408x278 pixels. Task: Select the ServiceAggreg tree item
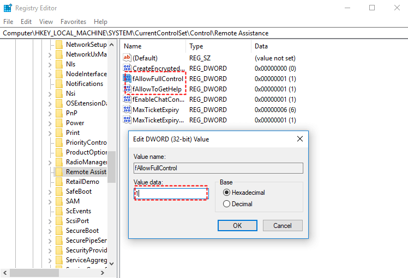point(86,260)
